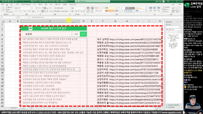Select column C header

click(x=50, y=21)
